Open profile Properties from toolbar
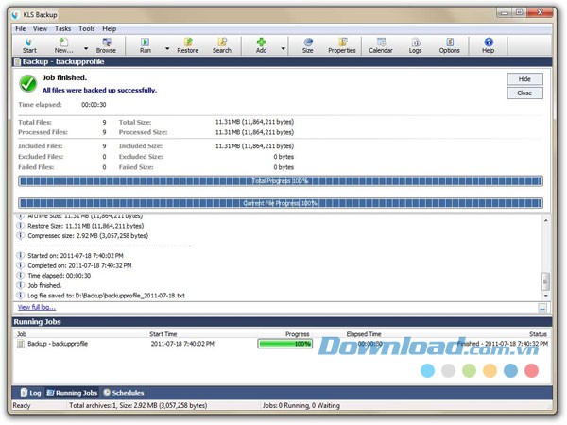Viewport: 567px width, 425px height. point(341,44)
